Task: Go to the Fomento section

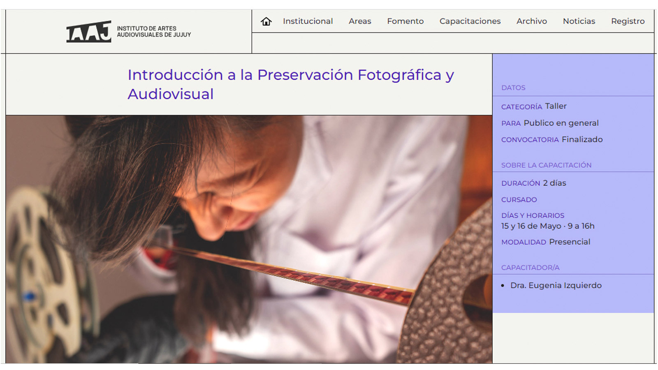Action: [x=405, y=21]
